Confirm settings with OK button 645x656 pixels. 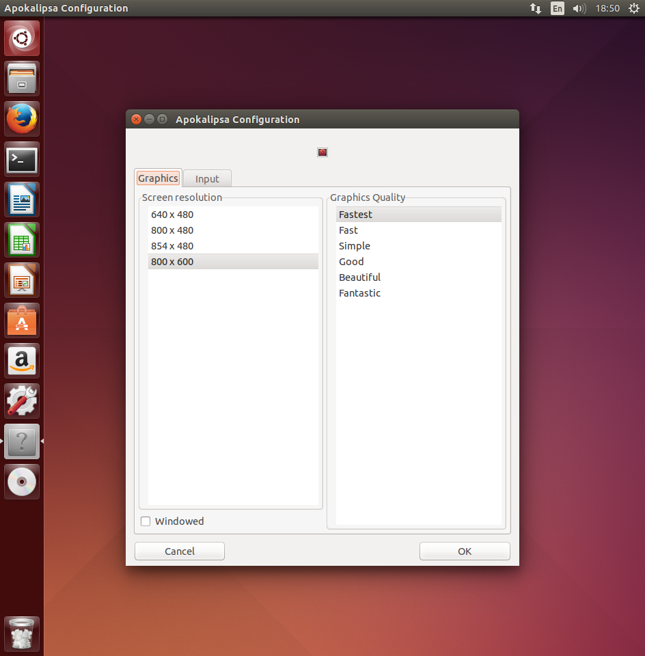click(x=465, y=551)
